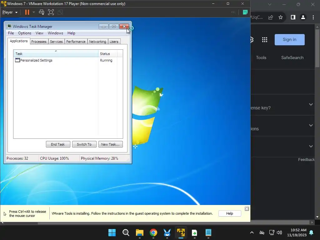This screenshot has width=320, height=240.
Task: Open the notification bell in system tray
Action: (x=312, y=232)
